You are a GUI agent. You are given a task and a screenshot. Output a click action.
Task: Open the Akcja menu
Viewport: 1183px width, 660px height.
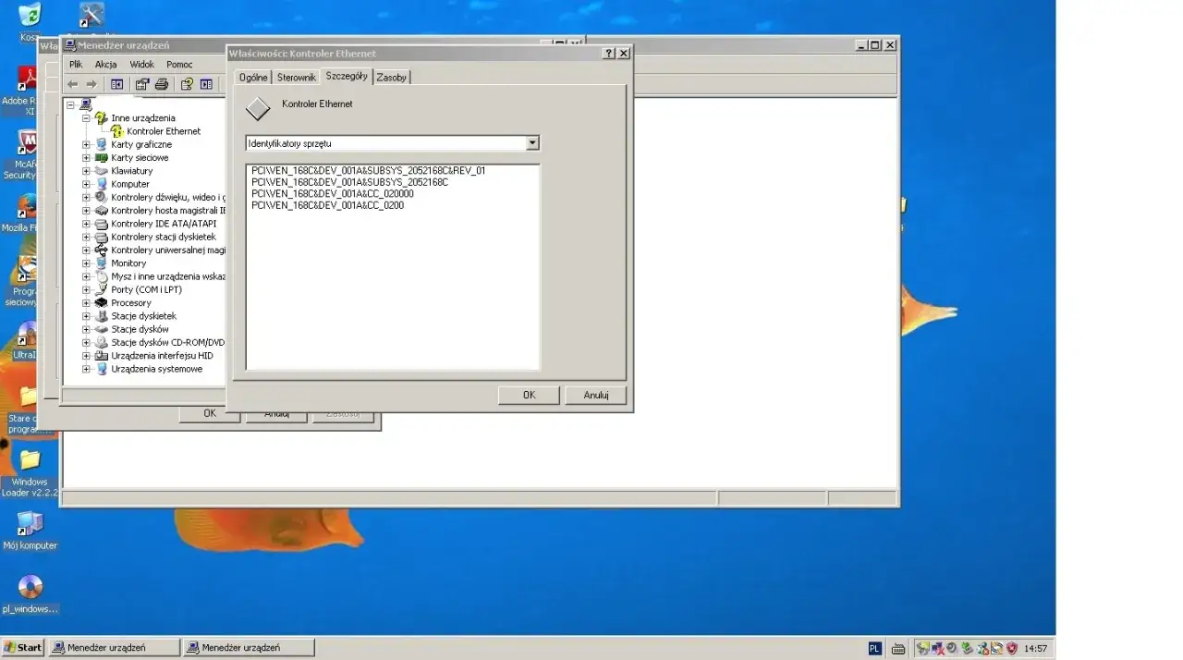(105, 64)
